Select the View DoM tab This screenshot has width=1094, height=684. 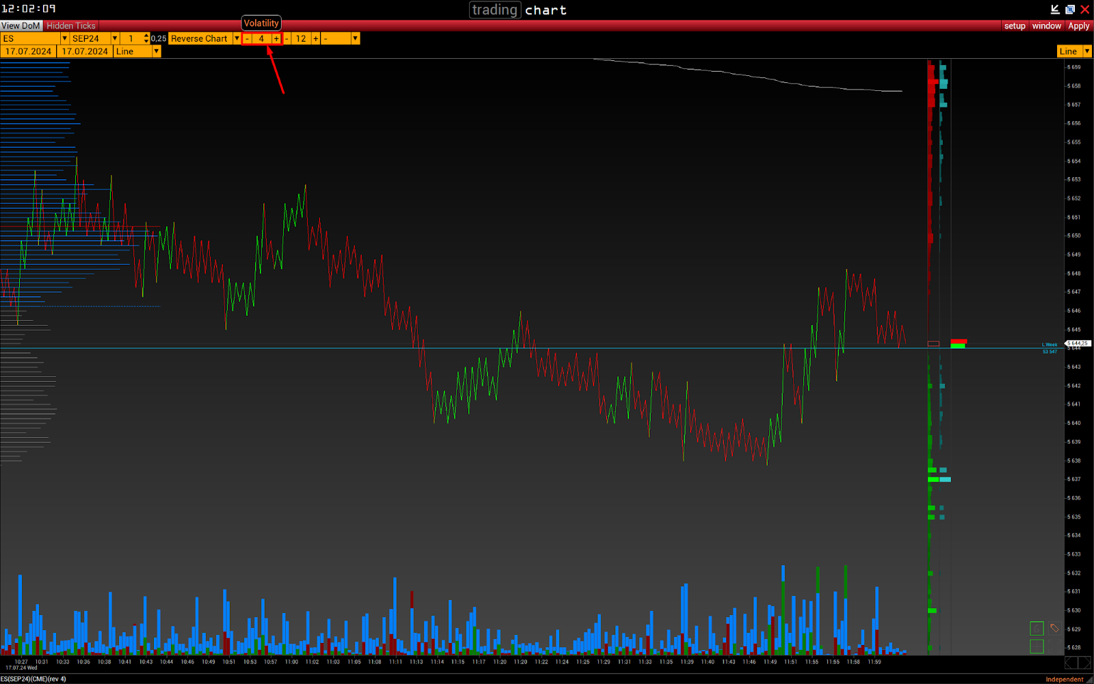click(21, 26)
